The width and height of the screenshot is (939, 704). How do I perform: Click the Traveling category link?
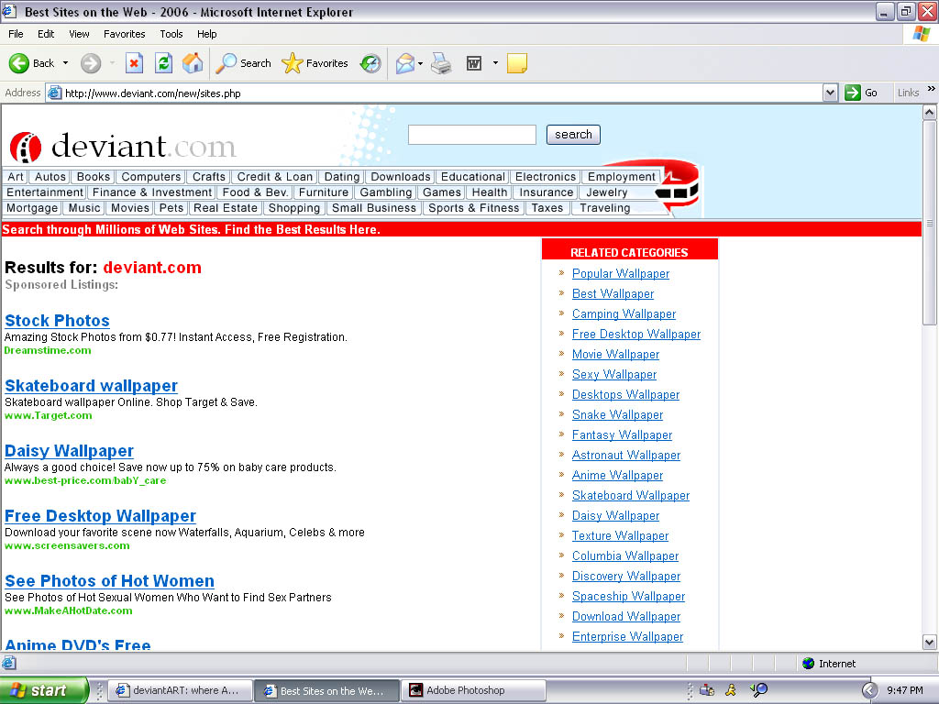point(605,208)
